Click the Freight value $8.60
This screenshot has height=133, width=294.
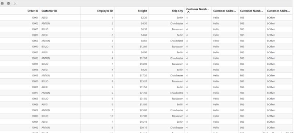144,41
